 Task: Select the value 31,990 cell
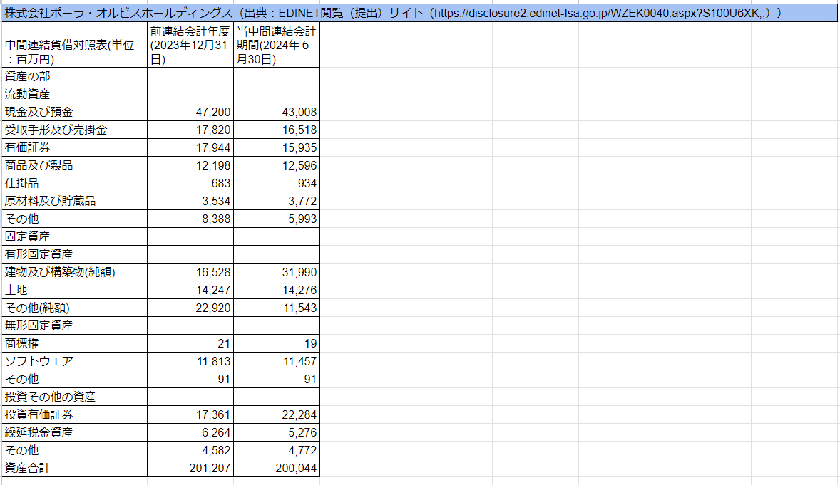[x=277, y=272]
